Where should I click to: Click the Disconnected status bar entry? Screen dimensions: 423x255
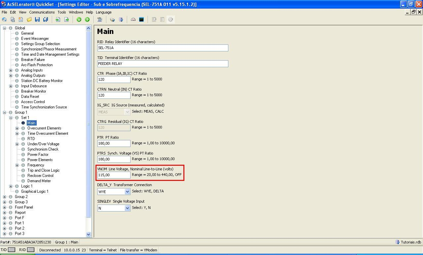pos(50,250)
